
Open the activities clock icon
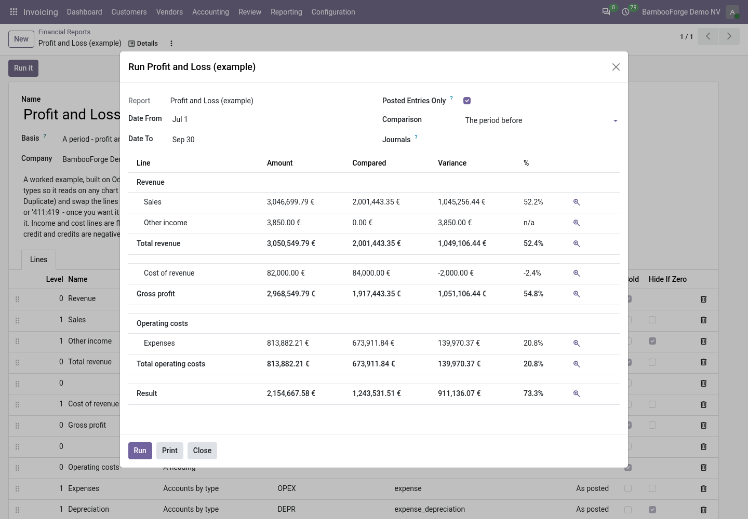point(626,12)
